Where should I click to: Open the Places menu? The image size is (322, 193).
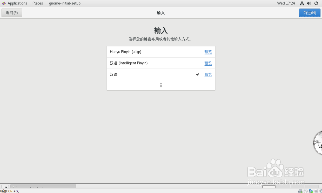coord(38,3)
